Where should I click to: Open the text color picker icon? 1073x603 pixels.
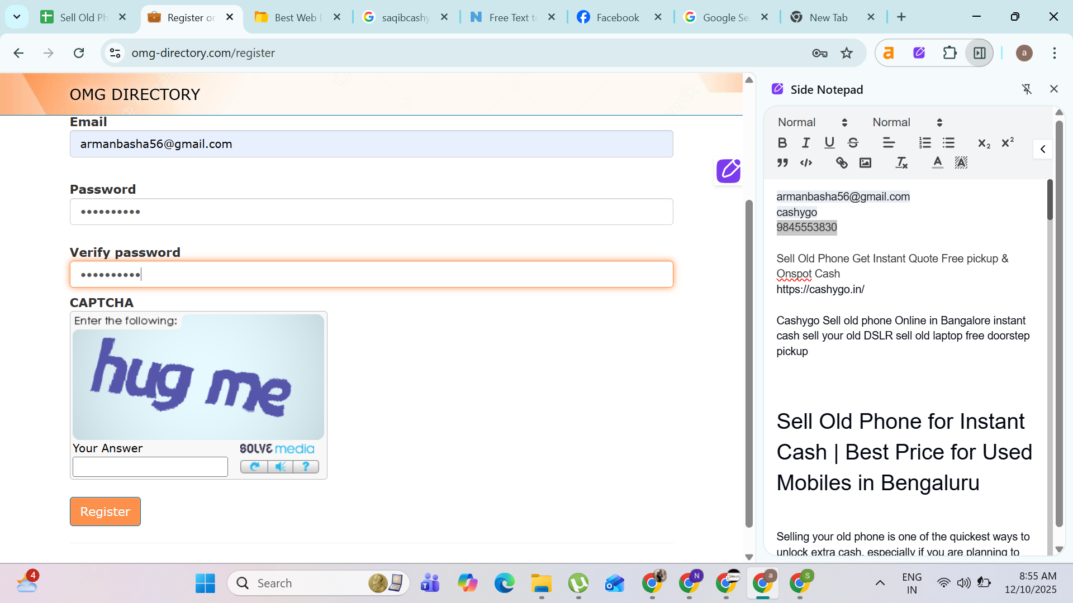click(x=937, y=163)
